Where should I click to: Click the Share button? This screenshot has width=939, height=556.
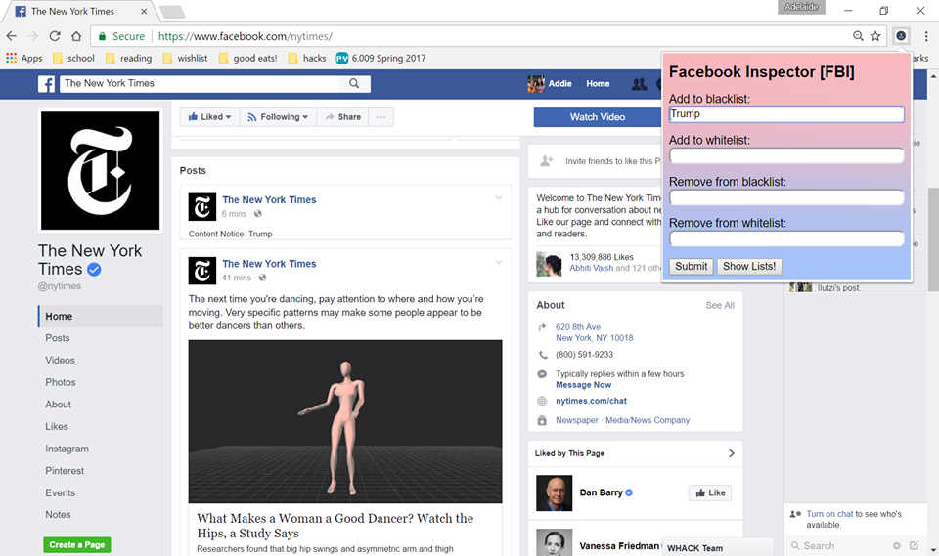point(343,117)
